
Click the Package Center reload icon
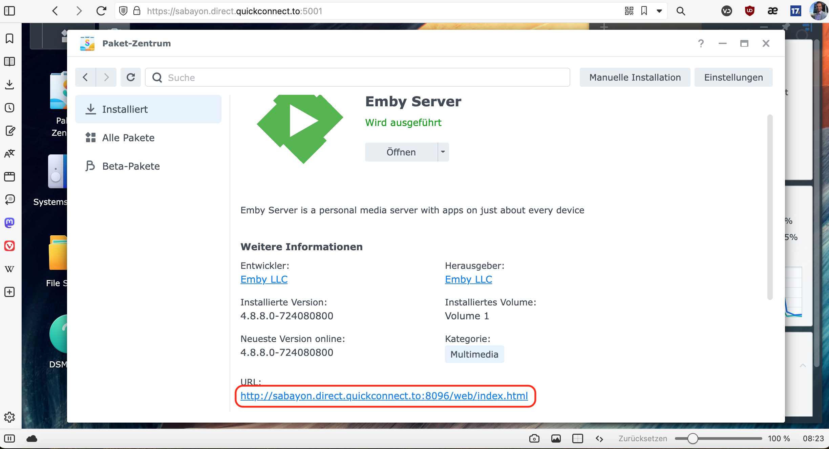(x=131, y=78)
